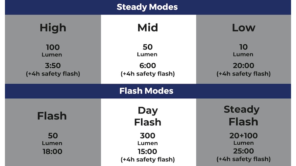296x166 pixels.
Task: Click the 20+100 Lumen value
Action: click(x=243, y=135)
